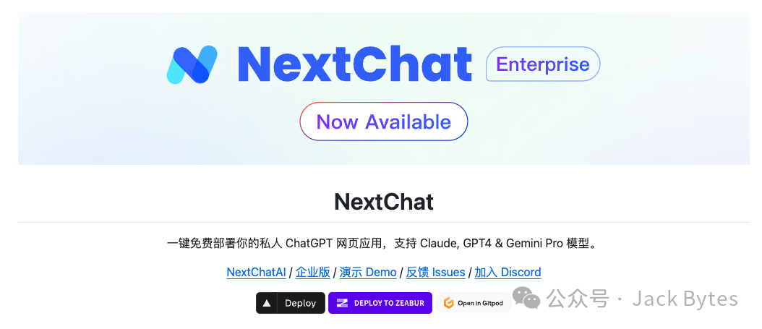The image size is (762, 329).
Task: Follow the 加入 Discord link
Action: click(x=508, y=272)
